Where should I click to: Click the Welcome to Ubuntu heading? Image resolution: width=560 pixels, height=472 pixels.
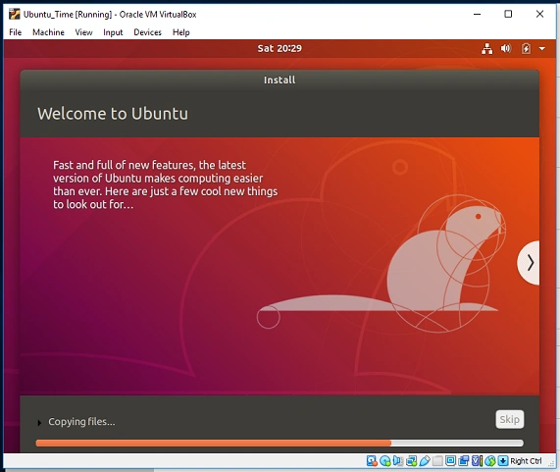point(113,114)
